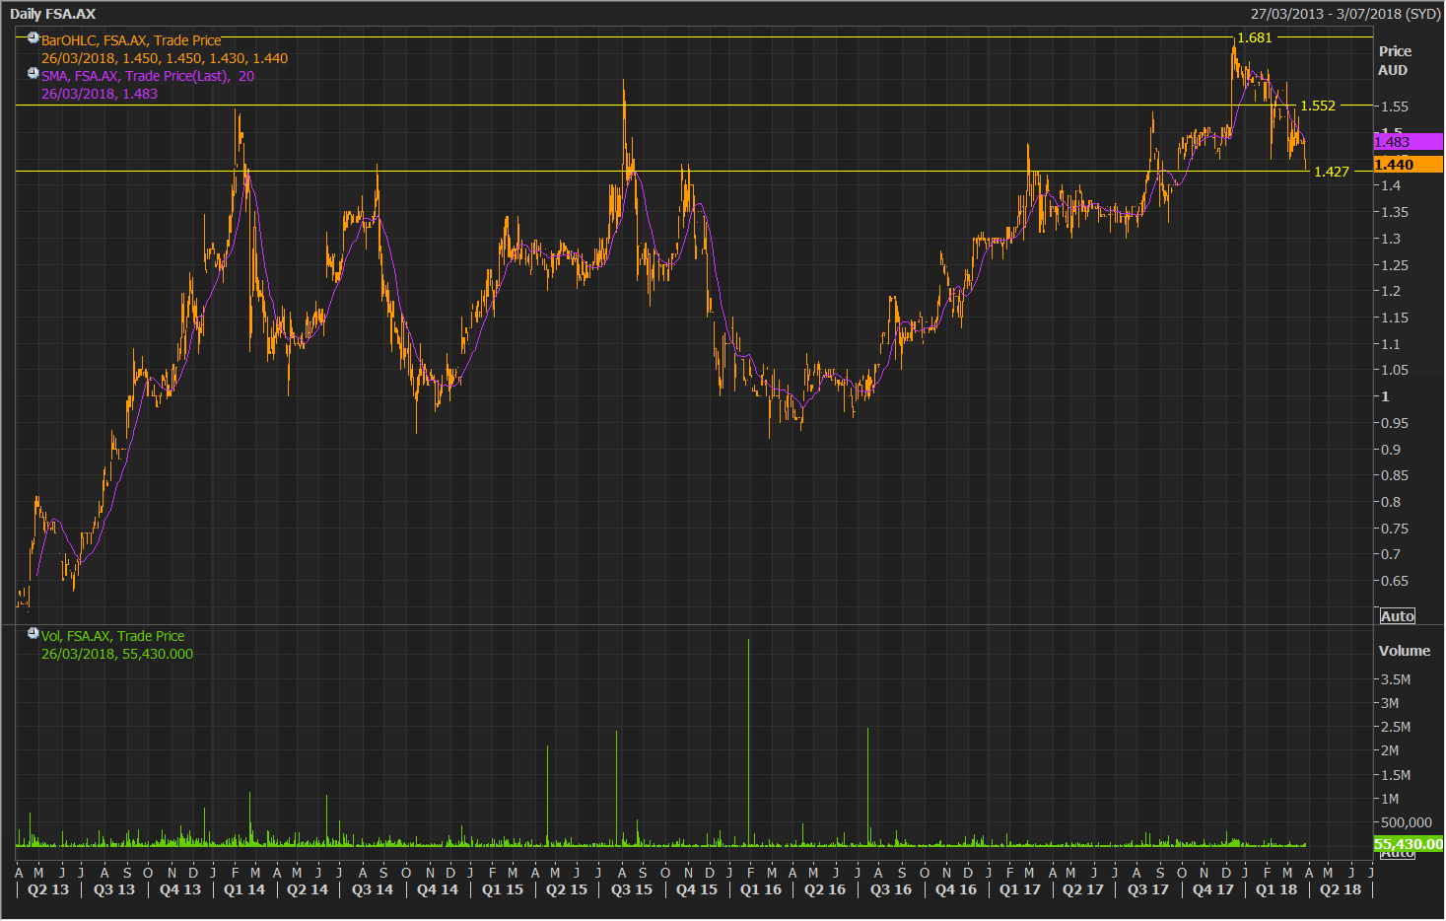Click the 'Q1 15' quarter label
The height and width of the screenshot is (921, 1446).
tap(503, 889)
